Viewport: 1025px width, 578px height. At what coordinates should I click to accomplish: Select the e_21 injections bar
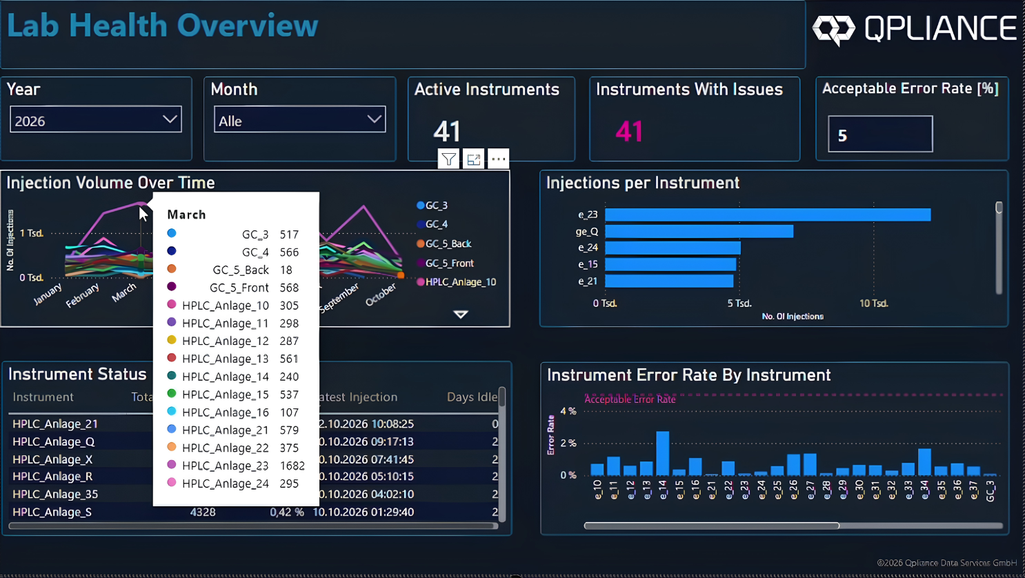[x=669, y=281]
